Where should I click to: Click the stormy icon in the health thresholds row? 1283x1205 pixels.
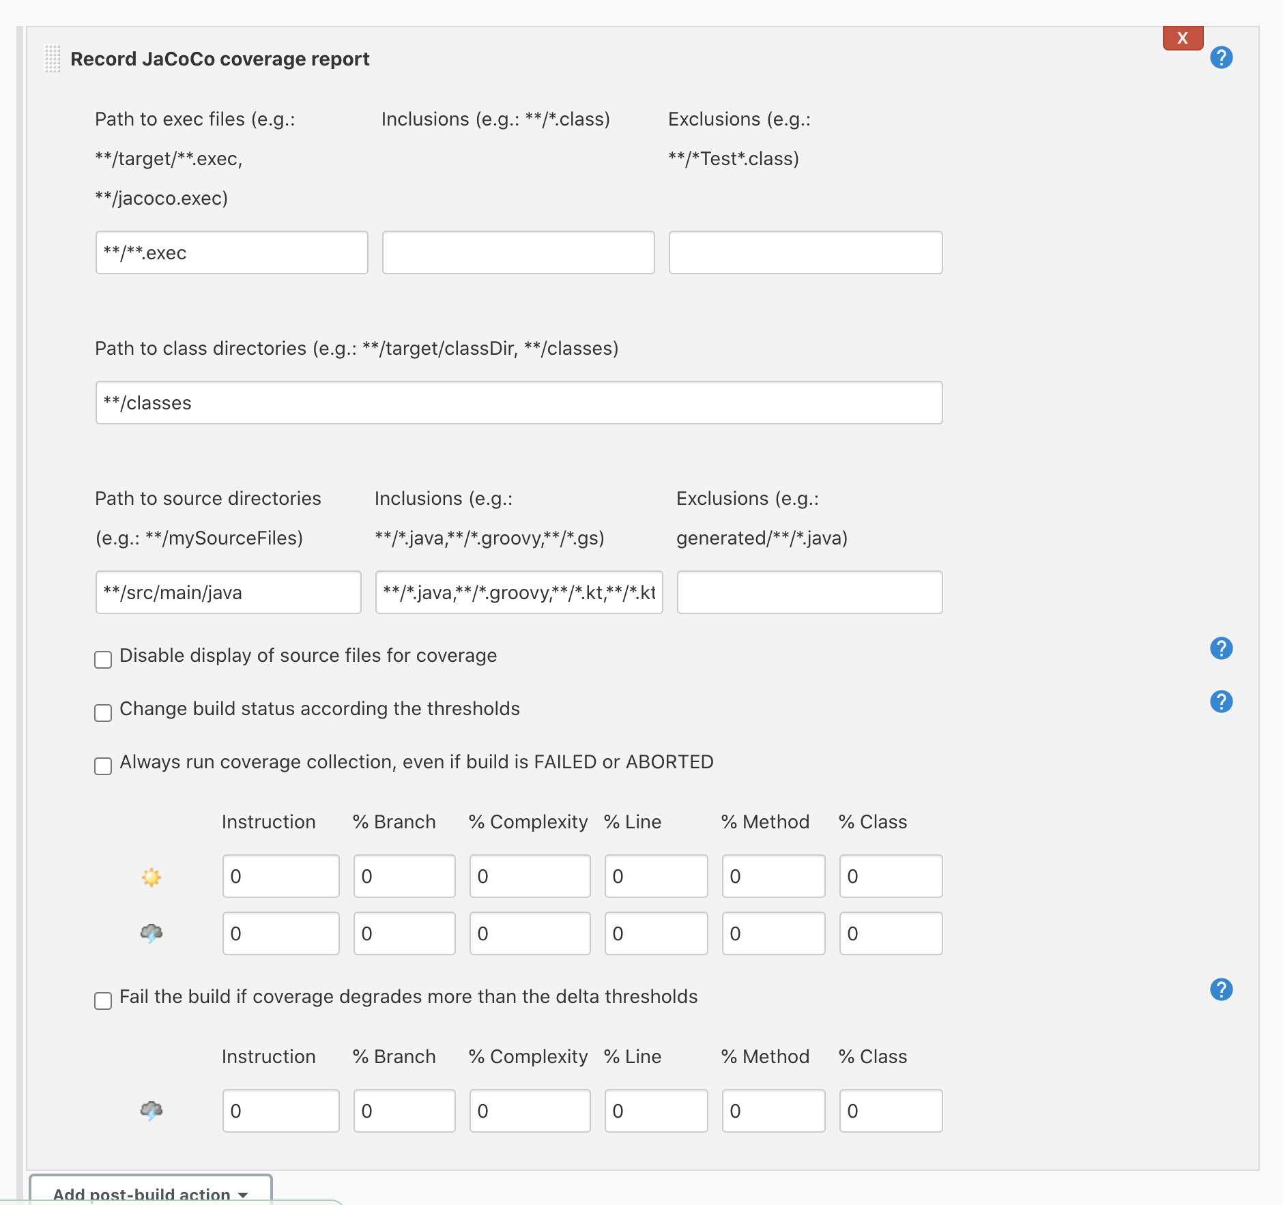pyautogui.click(x=151, y=933)
